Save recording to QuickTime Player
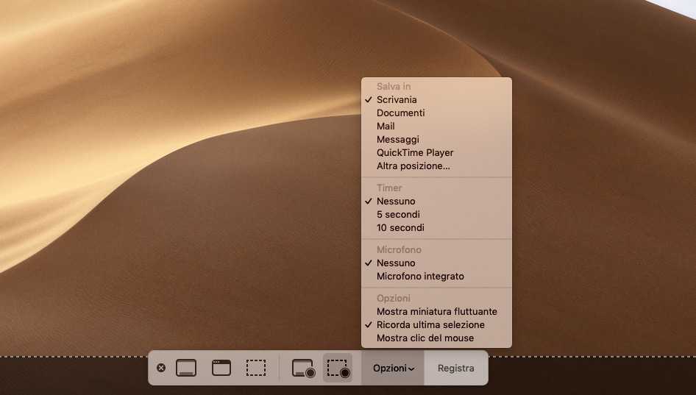The width and height of the screenshot is (696, 395). [415, 153]
